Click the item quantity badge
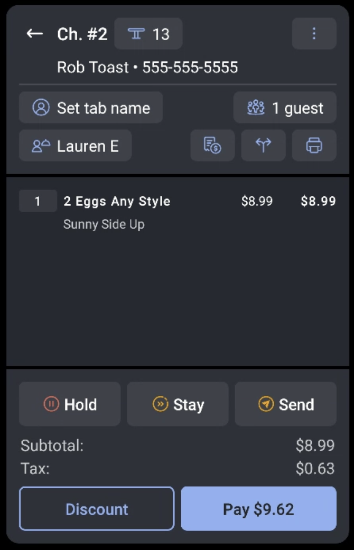The width and height of the screenshot is (354, 550). coord(38,201)
